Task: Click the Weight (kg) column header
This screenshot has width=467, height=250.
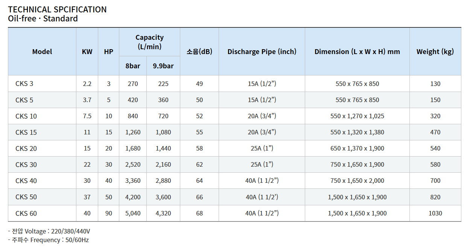Action: [x=435, y=52]
